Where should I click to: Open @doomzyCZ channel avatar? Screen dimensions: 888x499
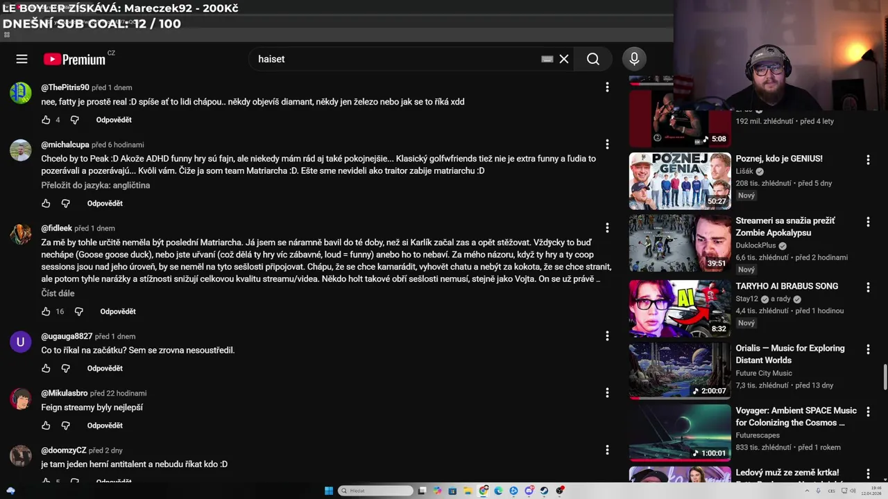point(21,455)
